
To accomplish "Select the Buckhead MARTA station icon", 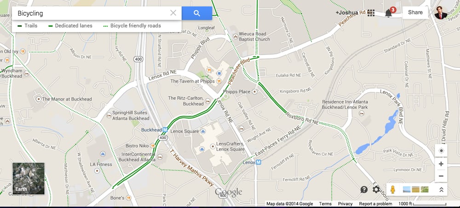I will click(165, 130).
